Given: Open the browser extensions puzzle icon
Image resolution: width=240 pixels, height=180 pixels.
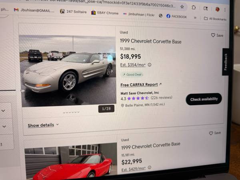Looking at the screenshot, I should point(194,7).
